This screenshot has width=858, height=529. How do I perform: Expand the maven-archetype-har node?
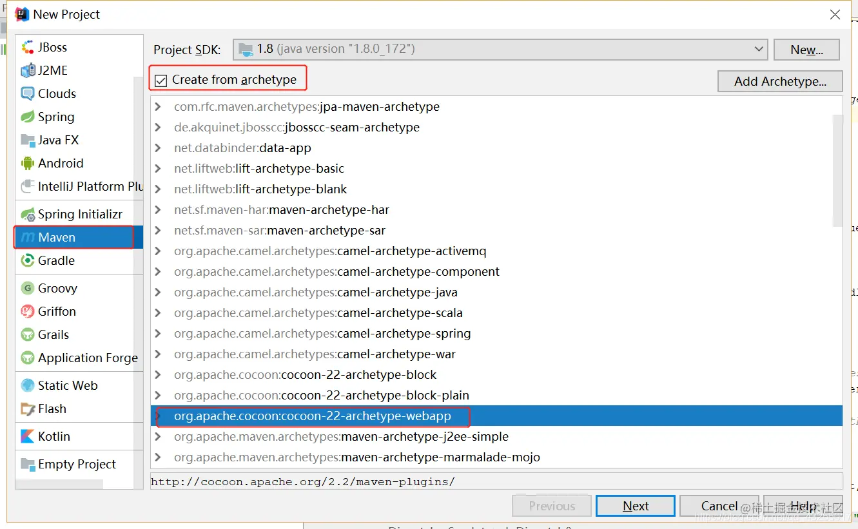coord(159,210)
